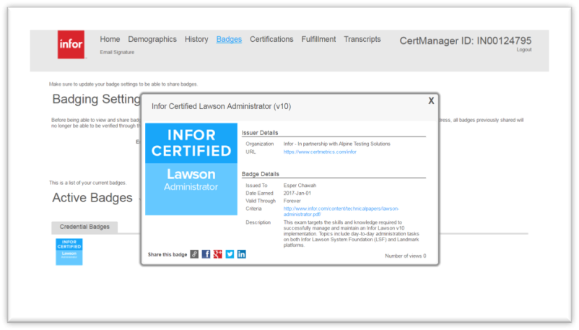
Task: Select the Credential Badges tab
Action: point(84,227)
